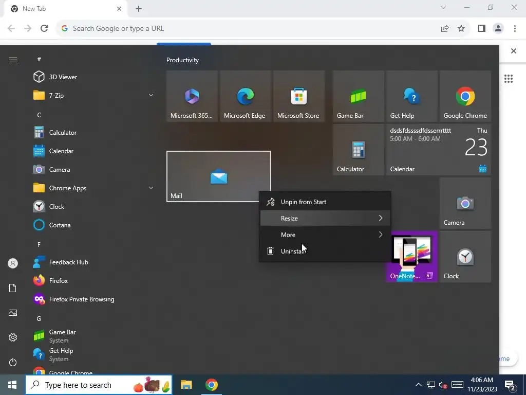Click the Chrome address bar
This screenshot has width=526, height=395.
click(248, 29)
